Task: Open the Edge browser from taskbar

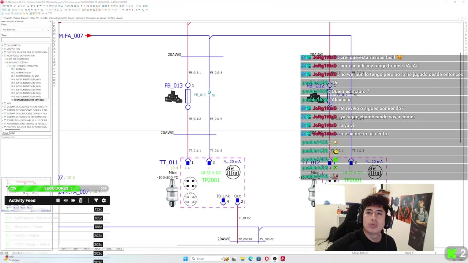Action: (x=250, y=259)
